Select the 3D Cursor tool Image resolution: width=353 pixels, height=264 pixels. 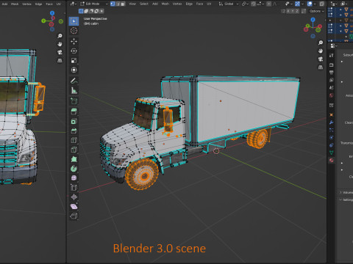[74, 31]
